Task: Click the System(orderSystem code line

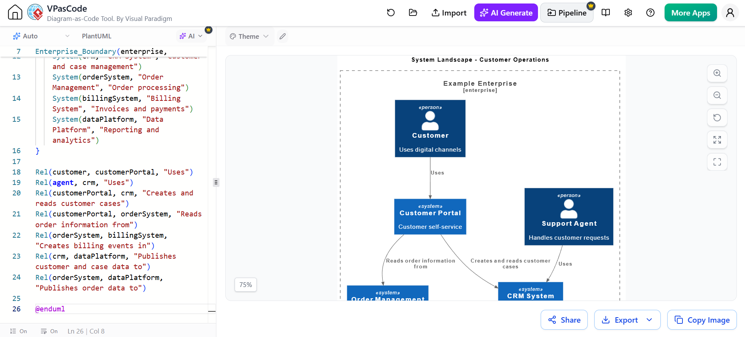Action: click(x=120, y=82)
